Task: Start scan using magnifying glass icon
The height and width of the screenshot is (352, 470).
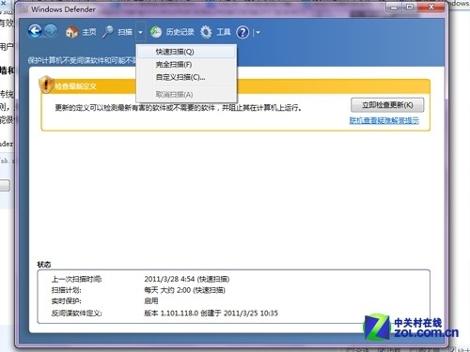Action: (108, 32)
